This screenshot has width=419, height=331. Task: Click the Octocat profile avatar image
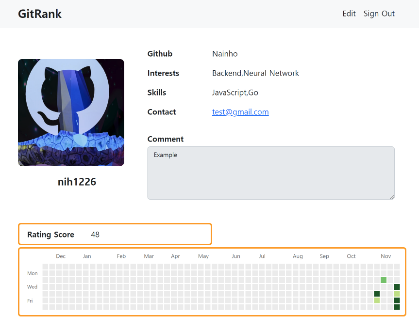pyautogui.click(x=71, y=112)
